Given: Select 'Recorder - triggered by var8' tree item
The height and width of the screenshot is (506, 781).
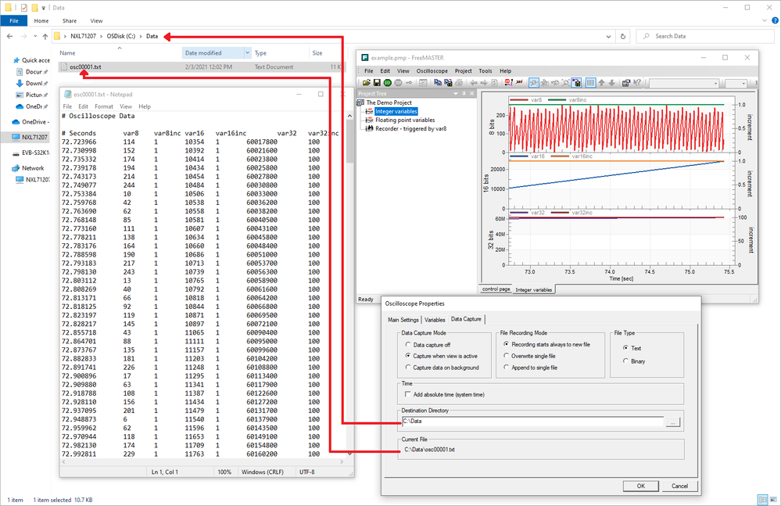Looking at the screenshot, I should 411,128.
